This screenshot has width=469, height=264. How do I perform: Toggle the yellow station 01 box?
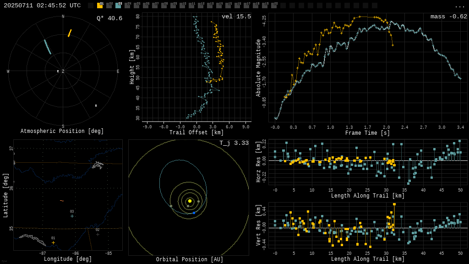tap(100, 5)
